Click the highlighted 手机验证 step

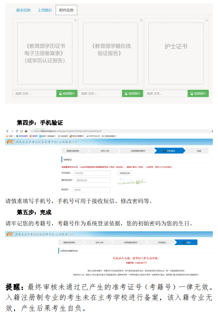(170, 151)
